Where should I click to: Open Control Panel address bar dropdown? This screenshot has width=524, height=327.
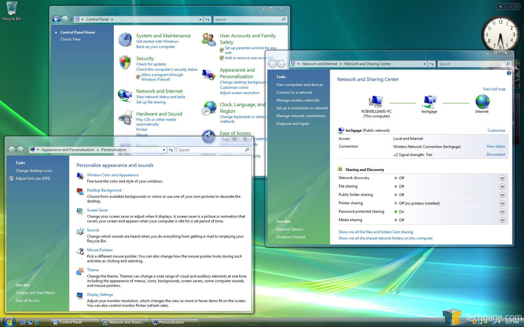pyautogui.click(x=200, y=19)
